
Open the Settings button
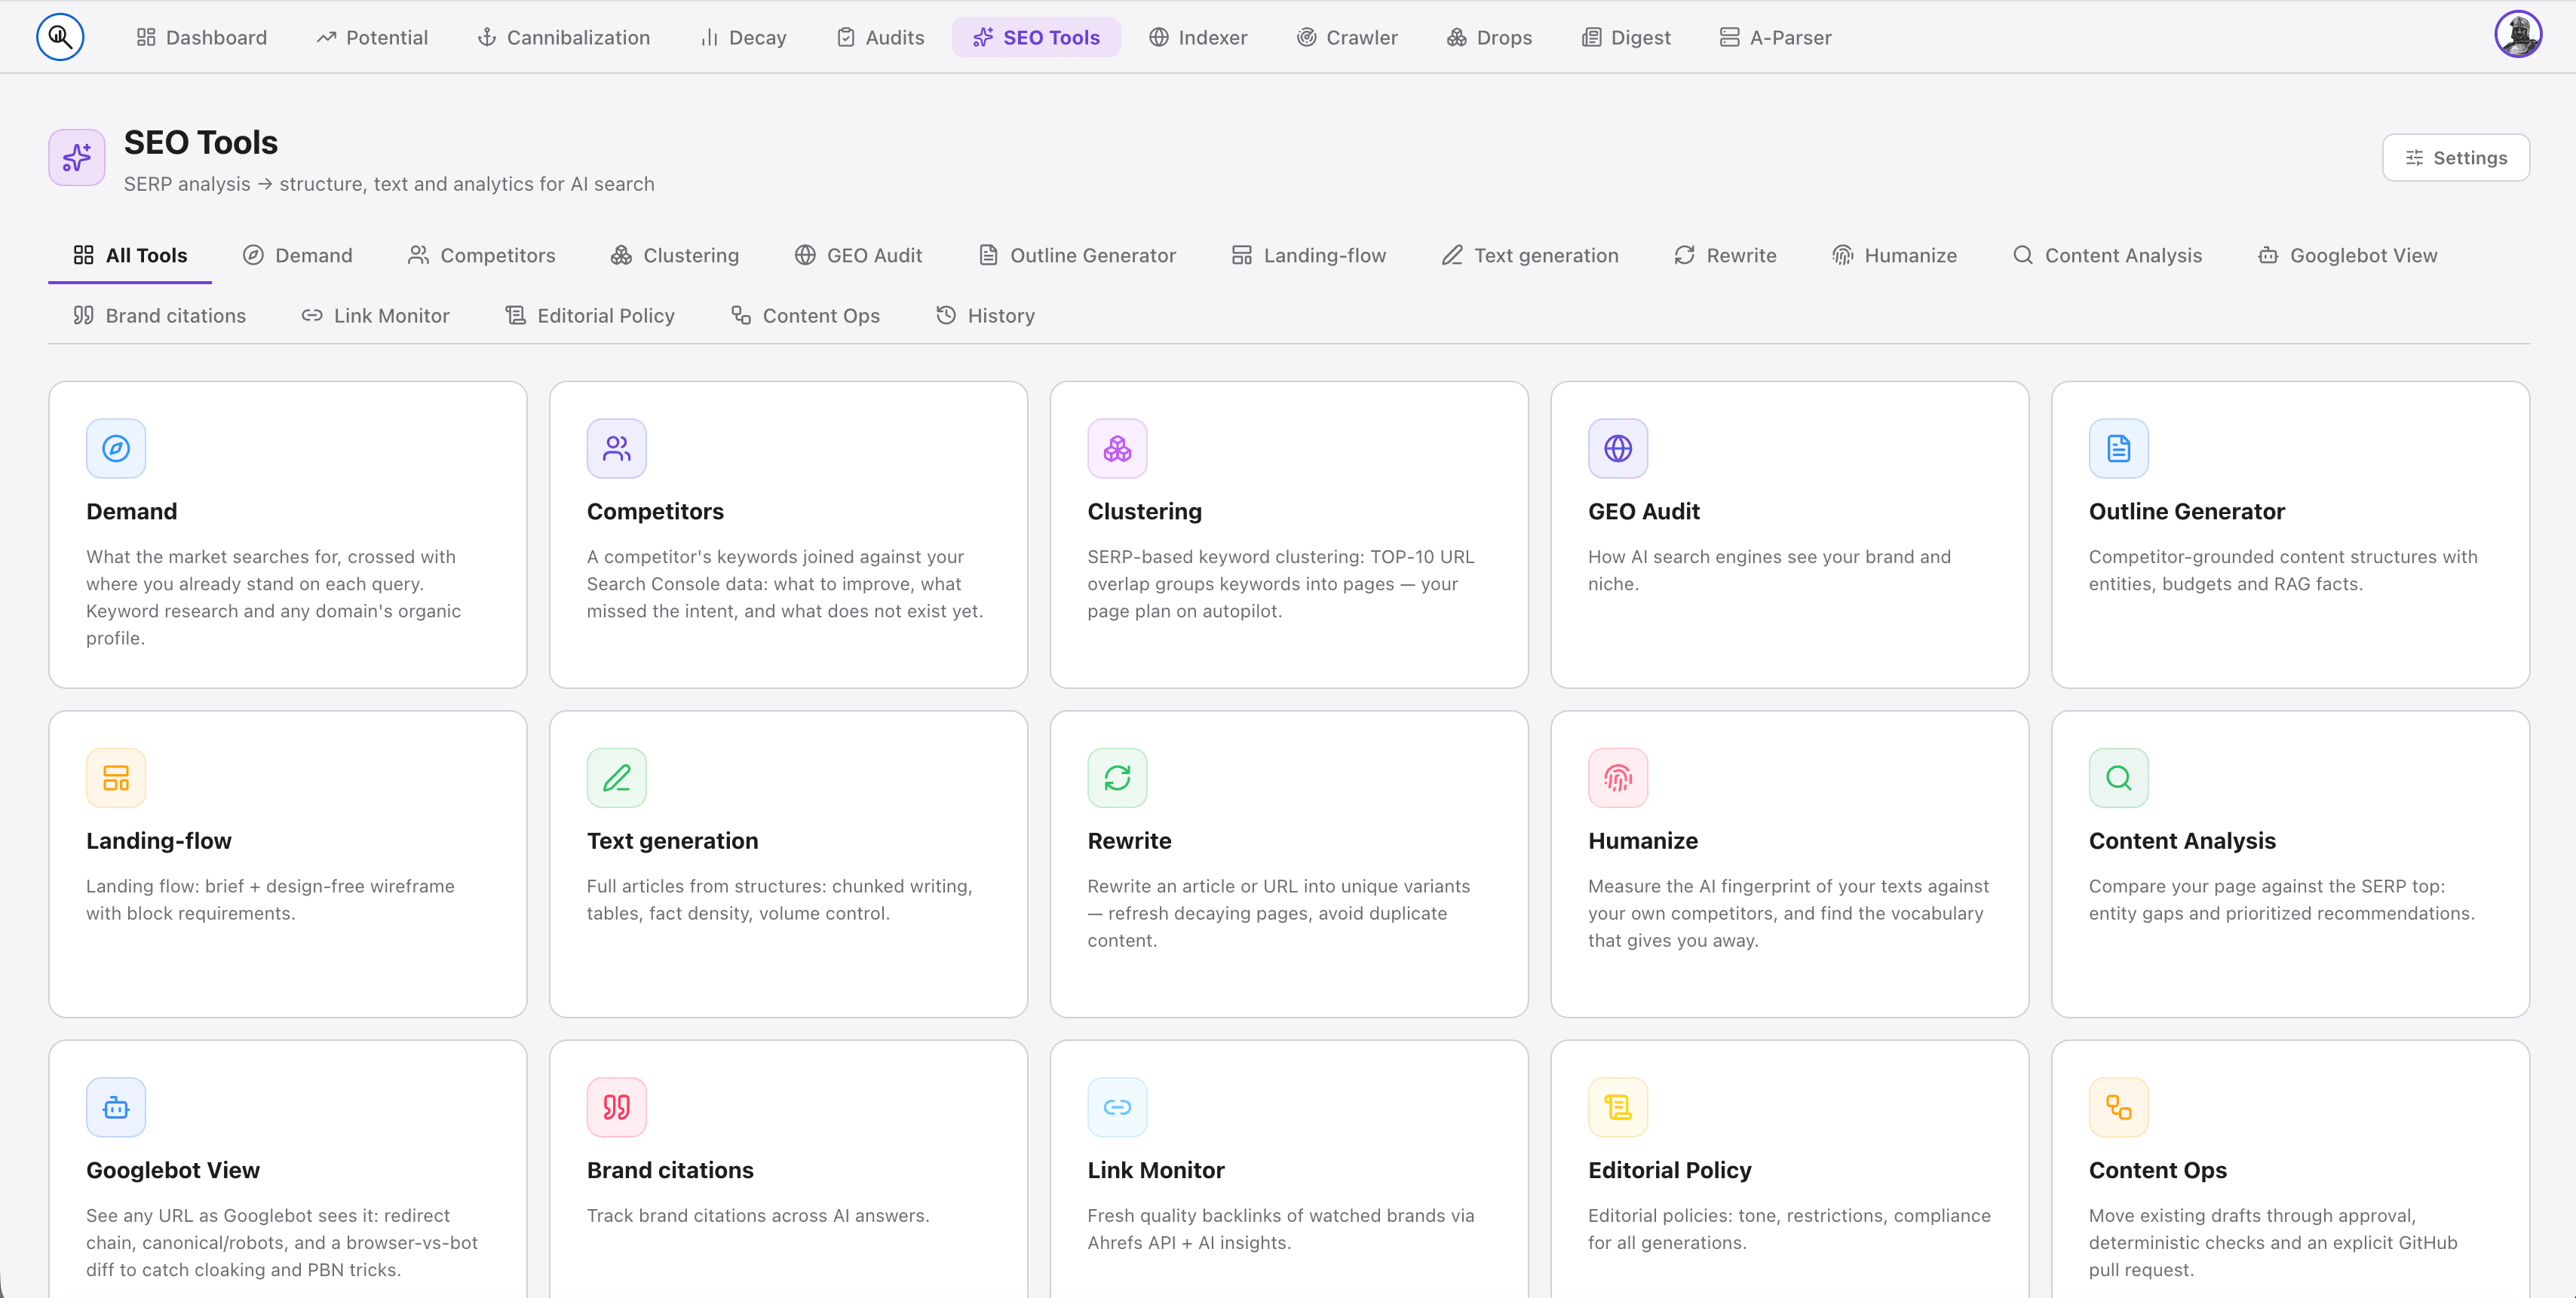(x=2455, y=157)
